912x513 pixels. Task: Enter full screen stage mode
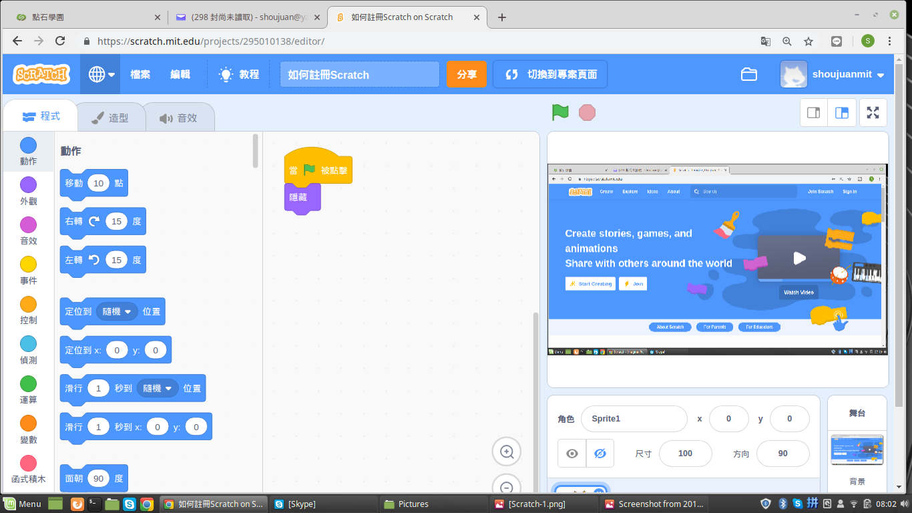[873, 112]
